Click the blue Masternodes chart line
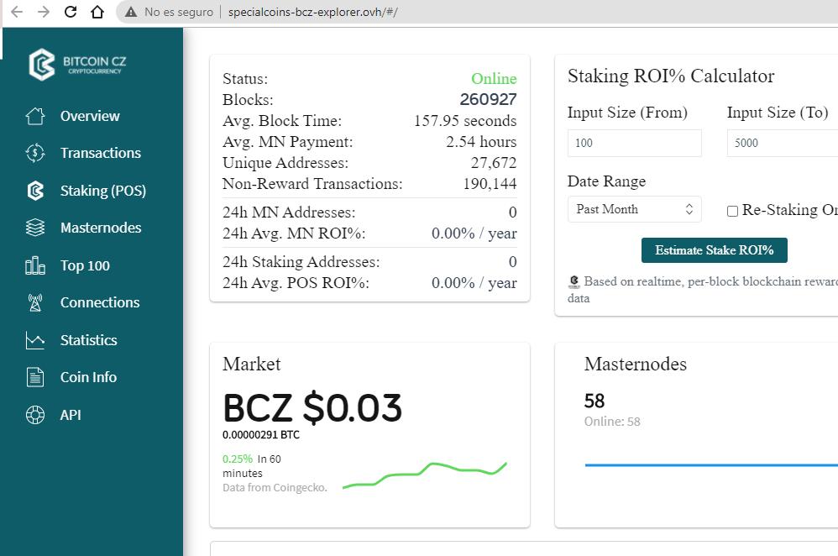 (711, 465)
